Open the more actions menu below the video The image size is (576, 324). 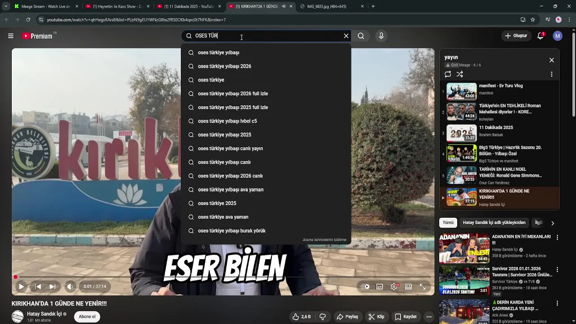pyautogui.click(x=429, y=317)
